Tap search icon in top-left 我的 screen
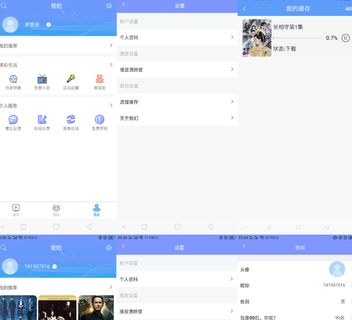352x320 pixels. pos(4,6)
